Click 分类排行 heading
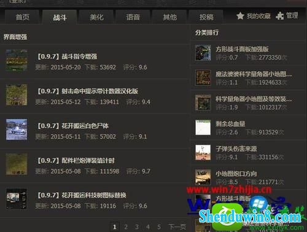 [x=207, y=33]
